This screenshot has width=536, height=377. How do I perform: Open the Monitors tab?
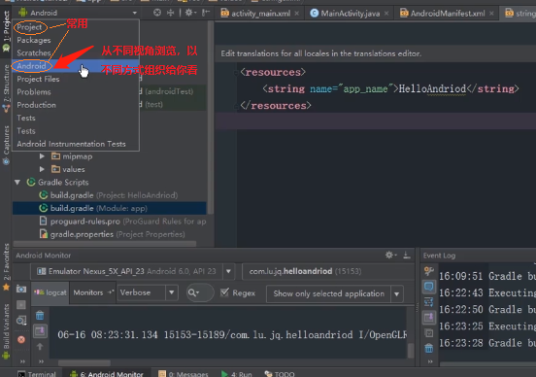(x=92, y=292)
